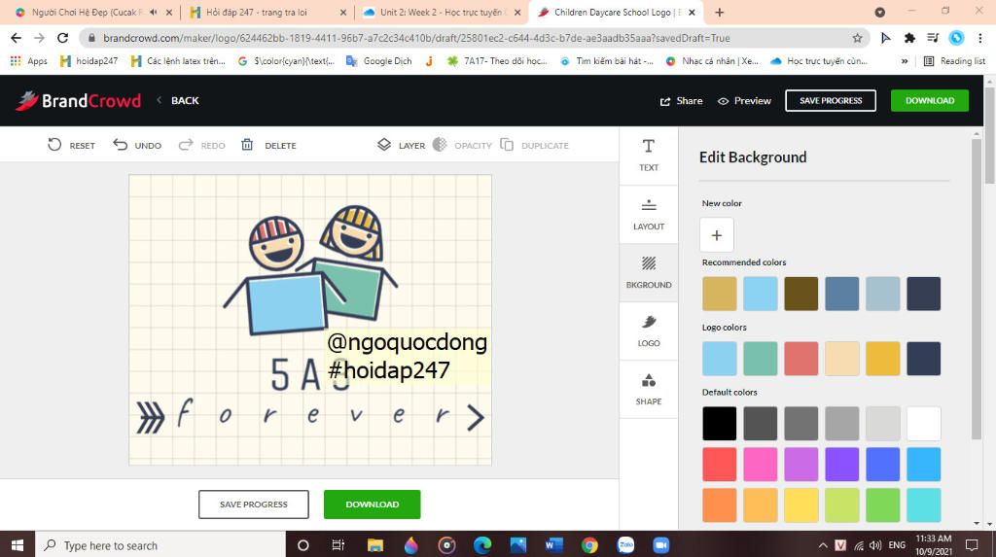Preview the logo
This screenshot has width=996, height=557.
click(x=744, y=101)
